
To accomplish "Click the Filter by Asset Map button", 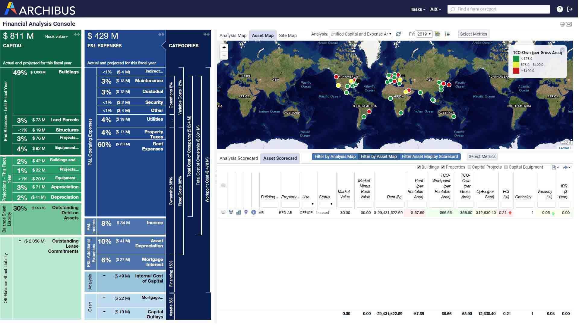I will pyautogui.click(x=379, y=156).
